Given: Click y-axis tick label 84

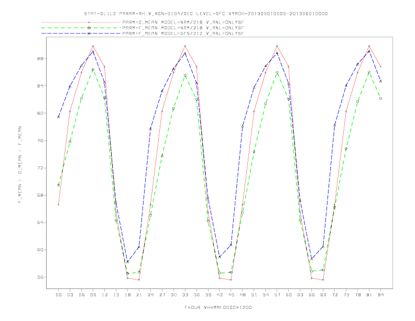Looking at the screenshot, I should click(x=40, y=86).
